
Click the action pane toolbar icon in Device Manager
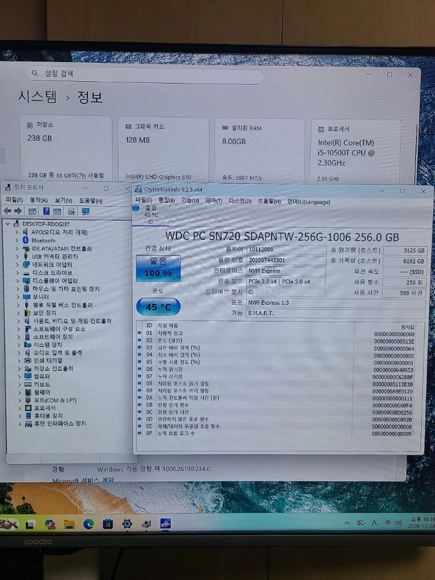pyautogui.click(x=57, y=212)
